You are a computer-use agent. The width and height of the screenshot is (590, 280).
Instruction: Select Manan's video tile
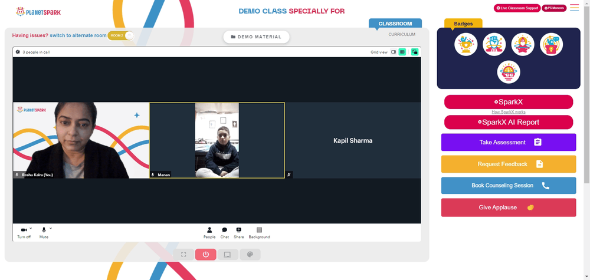tap(217, 140)
